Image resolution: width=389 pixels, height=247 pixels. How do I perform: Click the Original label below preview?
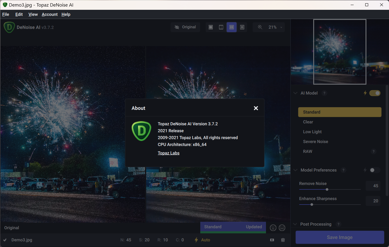12,228
